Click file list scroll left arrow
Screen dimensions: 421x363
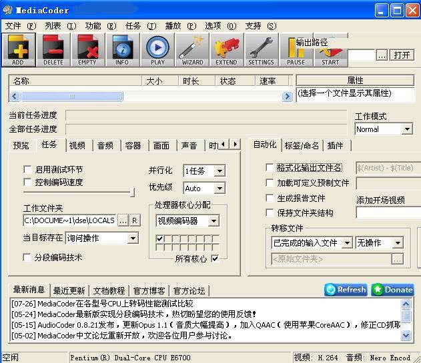(x=15, y=96)
